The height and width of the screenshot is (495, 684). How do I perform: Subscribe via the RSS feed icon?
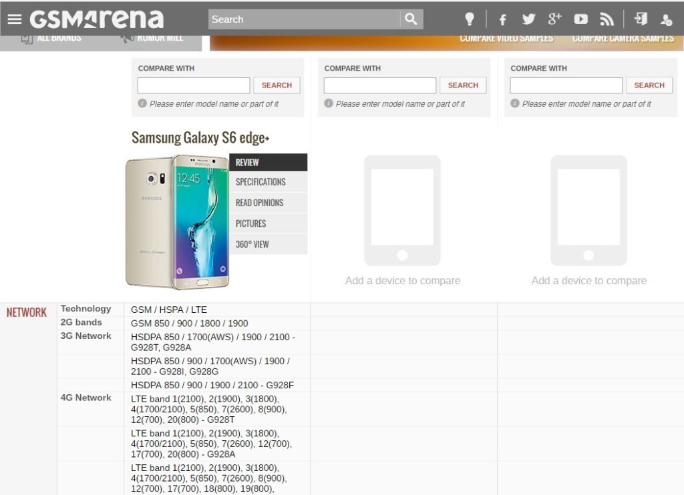coord(607,19)
